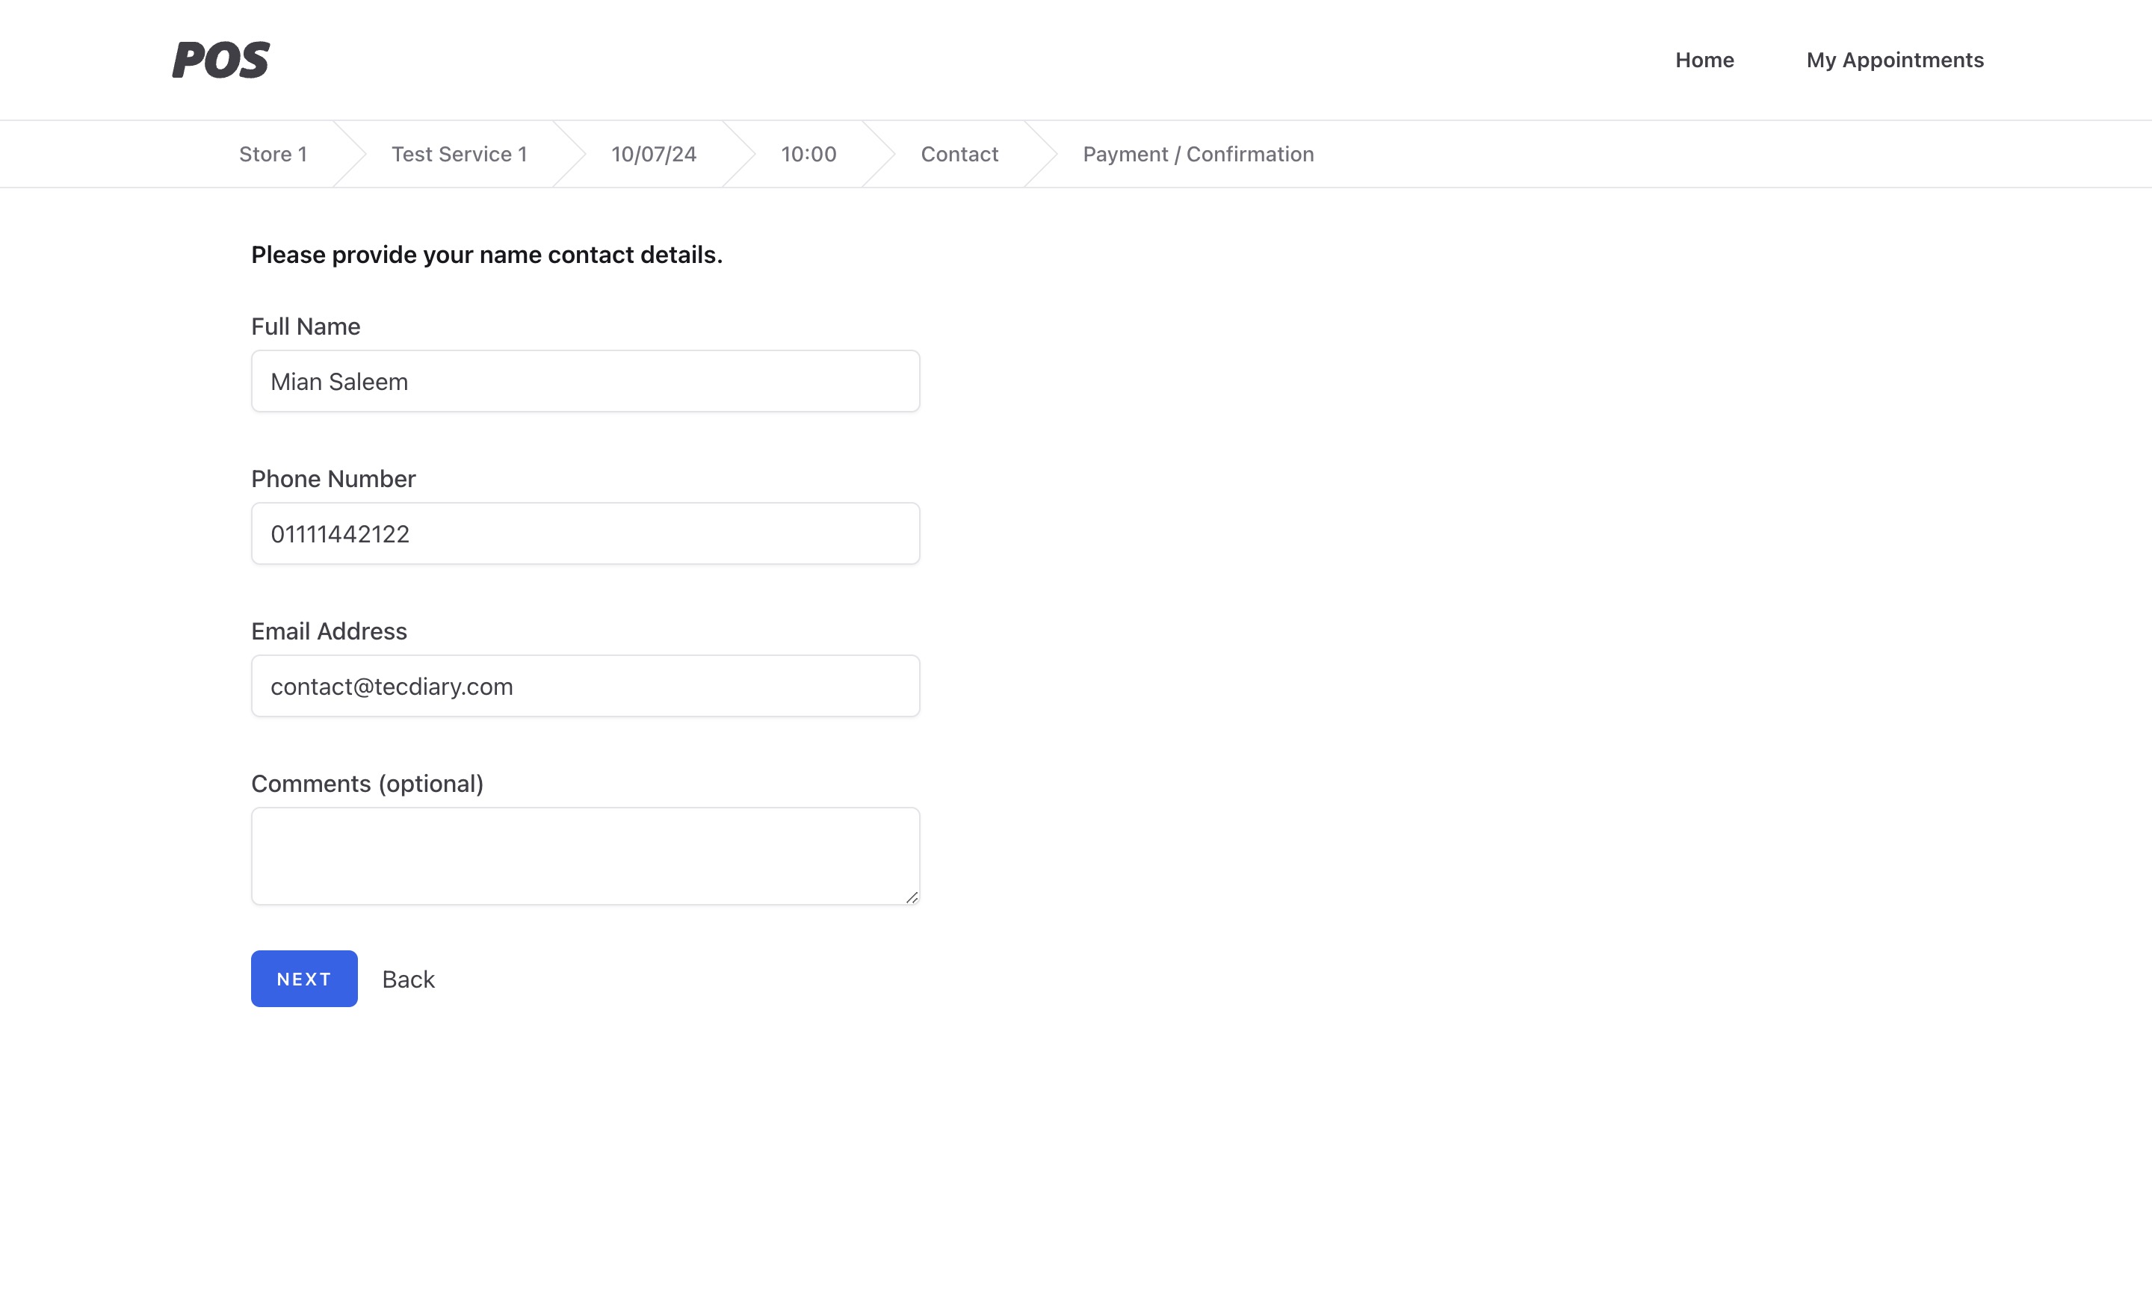Screen dimensions: 2152x1297
Task: Return to the Store 1 step
Action: point(273,155)
